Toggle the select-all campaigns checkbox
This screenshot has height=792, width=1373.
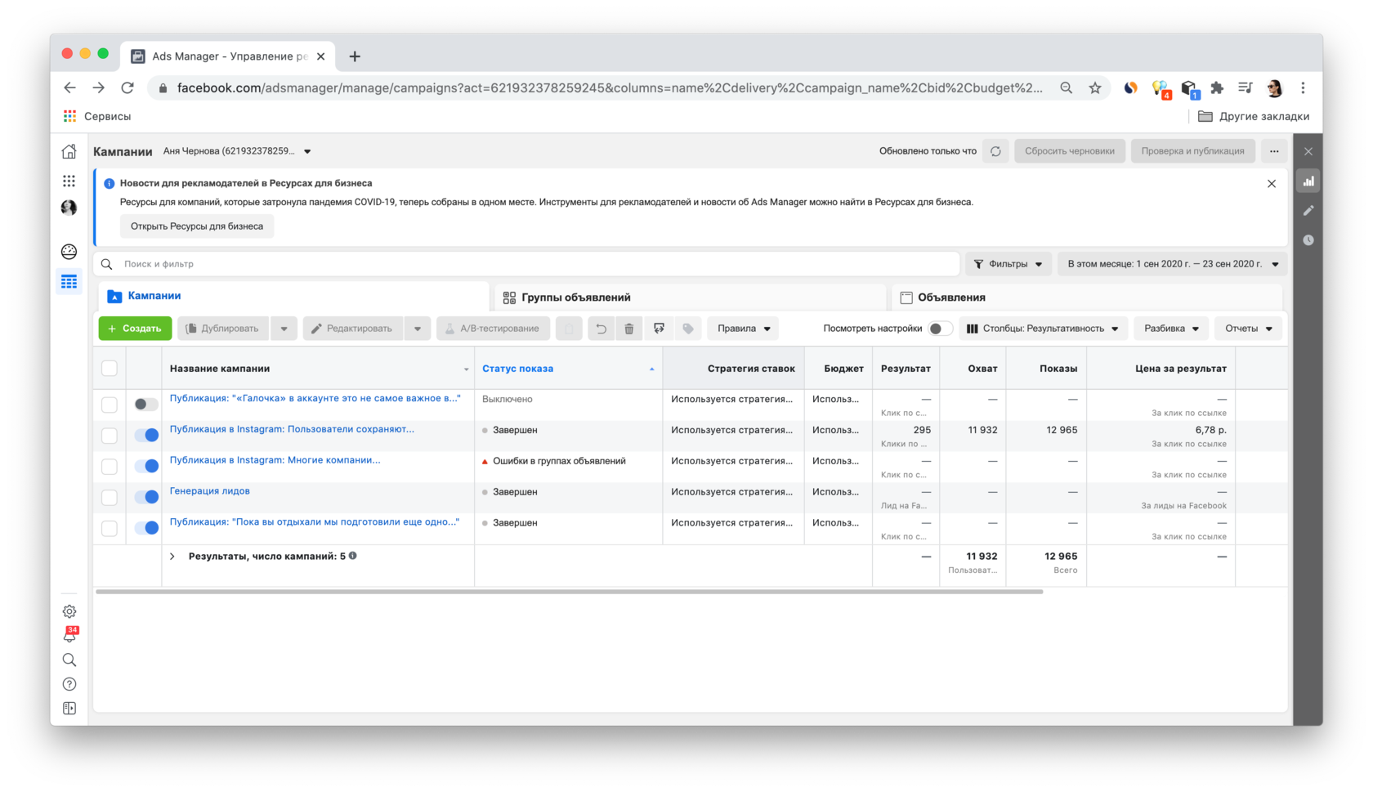coord(110,368)
